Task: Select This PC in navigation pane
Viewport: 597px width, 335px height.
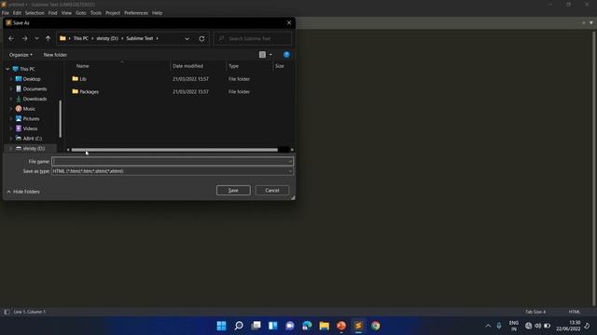Action: (27, 69)
